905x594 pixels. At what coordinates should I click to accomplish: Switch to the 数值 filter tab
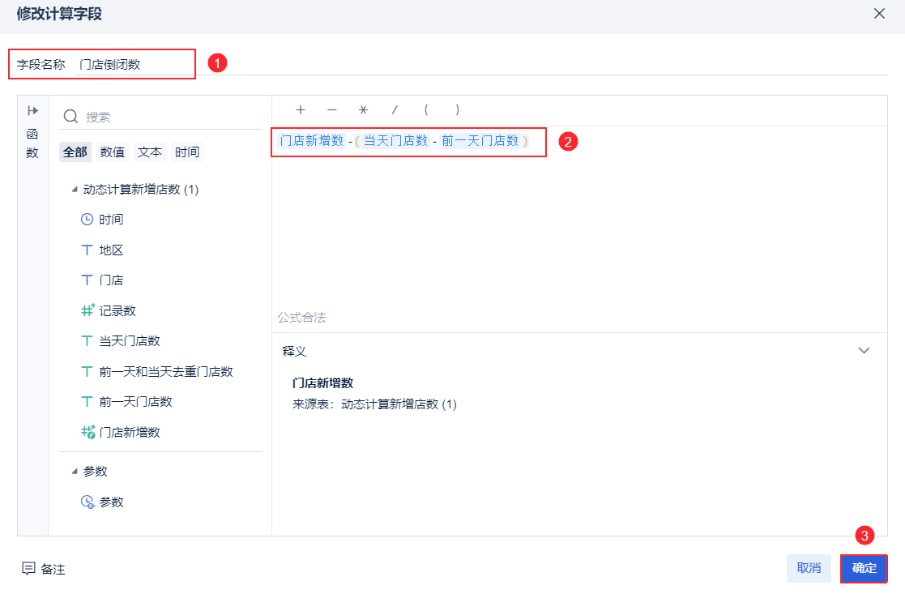[113, 152]
